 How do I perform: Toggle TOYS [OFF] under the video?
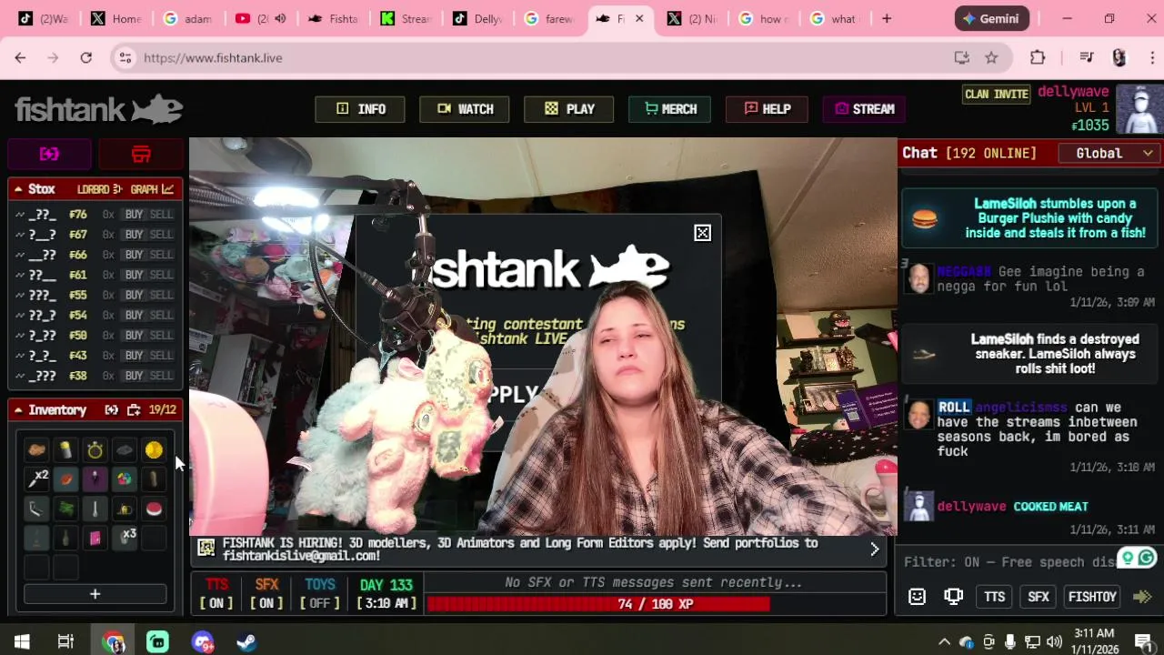[x=319, y=593]
